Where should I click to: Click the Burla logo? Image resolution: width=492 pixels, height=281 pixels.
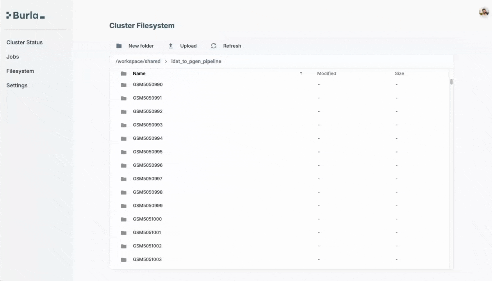click(x=26, y=16)
